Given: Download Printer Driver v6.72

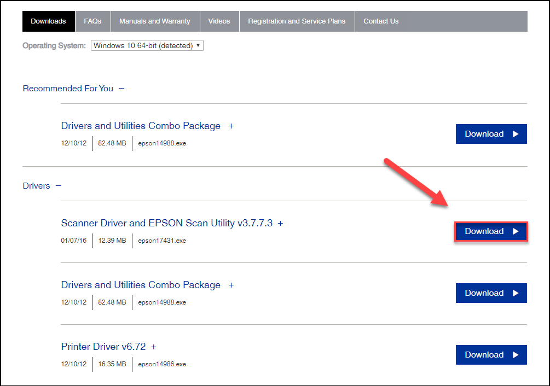Looking at the screenshot, I should coord(491,355).
